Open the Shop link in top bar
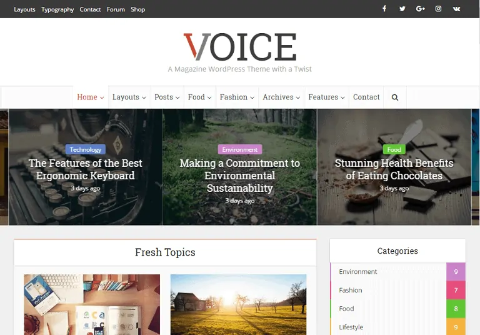Viewport: 480px width, 335px height. tap(137, 9)
